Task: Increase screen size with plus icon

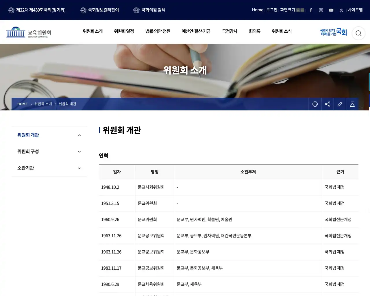Action: [x=298, y=10]
